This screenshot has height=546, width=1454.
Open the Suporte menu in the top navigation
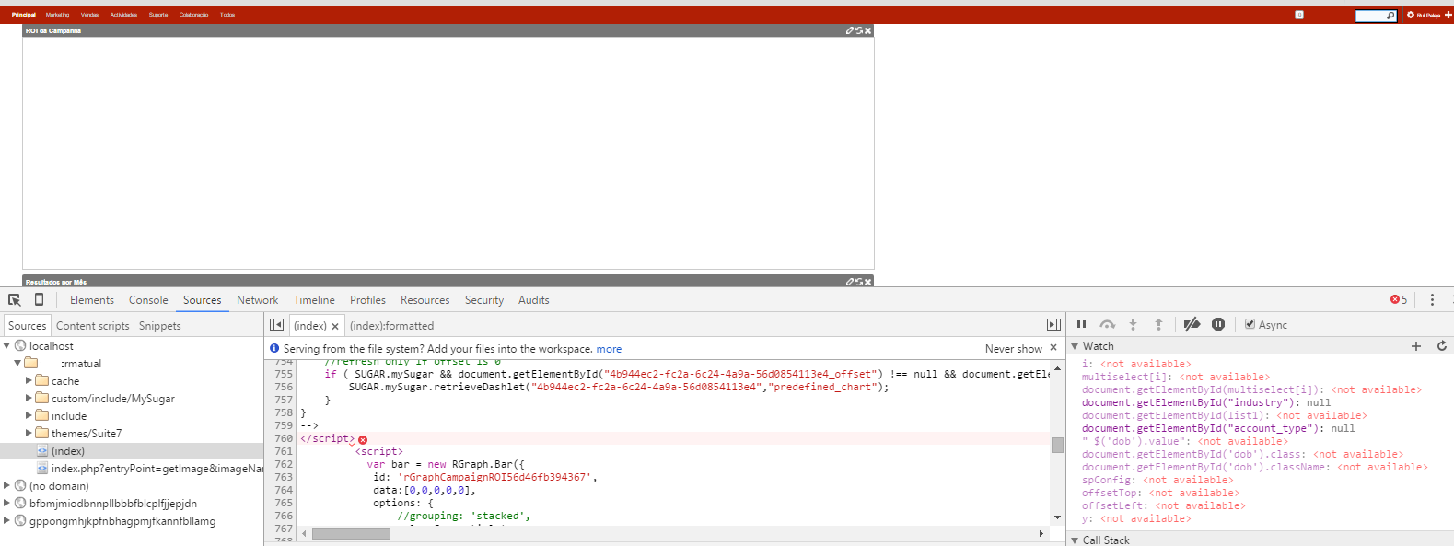tap(158, 15)
